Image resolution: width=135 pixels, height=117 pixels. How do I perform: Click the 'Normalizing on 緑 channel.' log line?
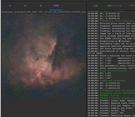pos(109,41)
